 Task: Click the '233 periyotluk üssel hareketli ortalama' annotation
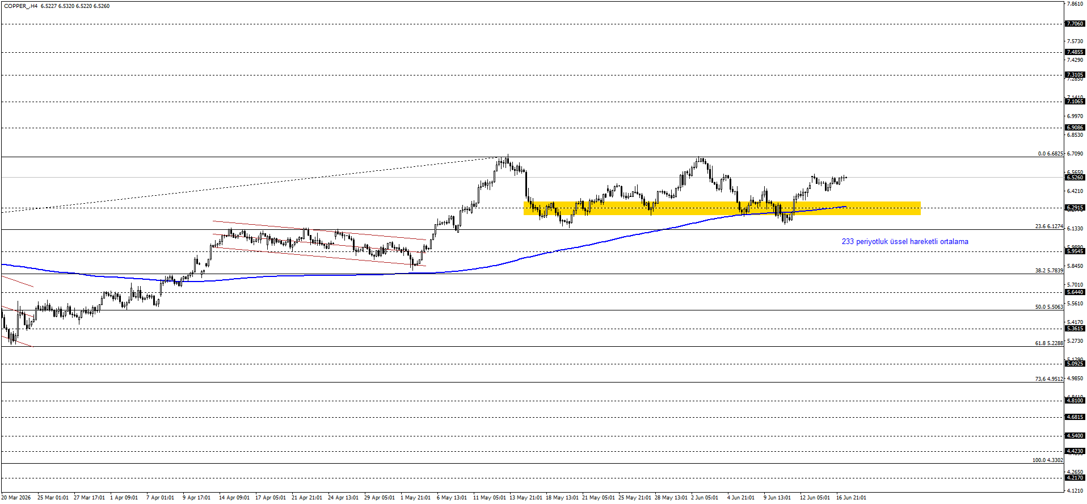click(x=905, y=242)
